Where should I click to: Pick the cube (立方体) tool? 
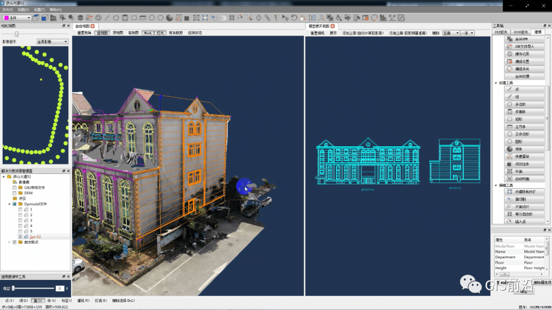click(524, 126)
